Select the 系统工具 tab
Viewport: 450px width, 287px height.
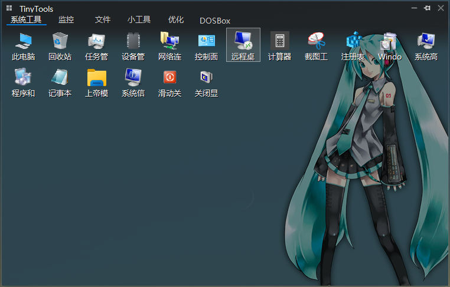(26, 20)
